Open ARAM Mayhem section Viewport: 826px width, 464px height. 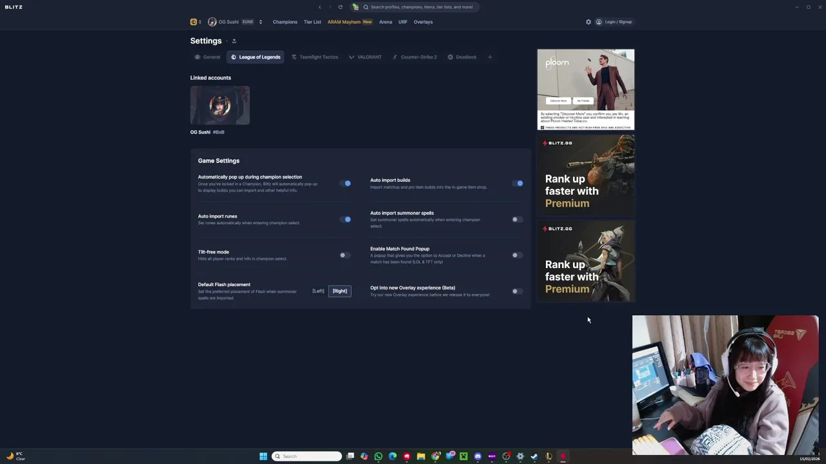point(349,22)
